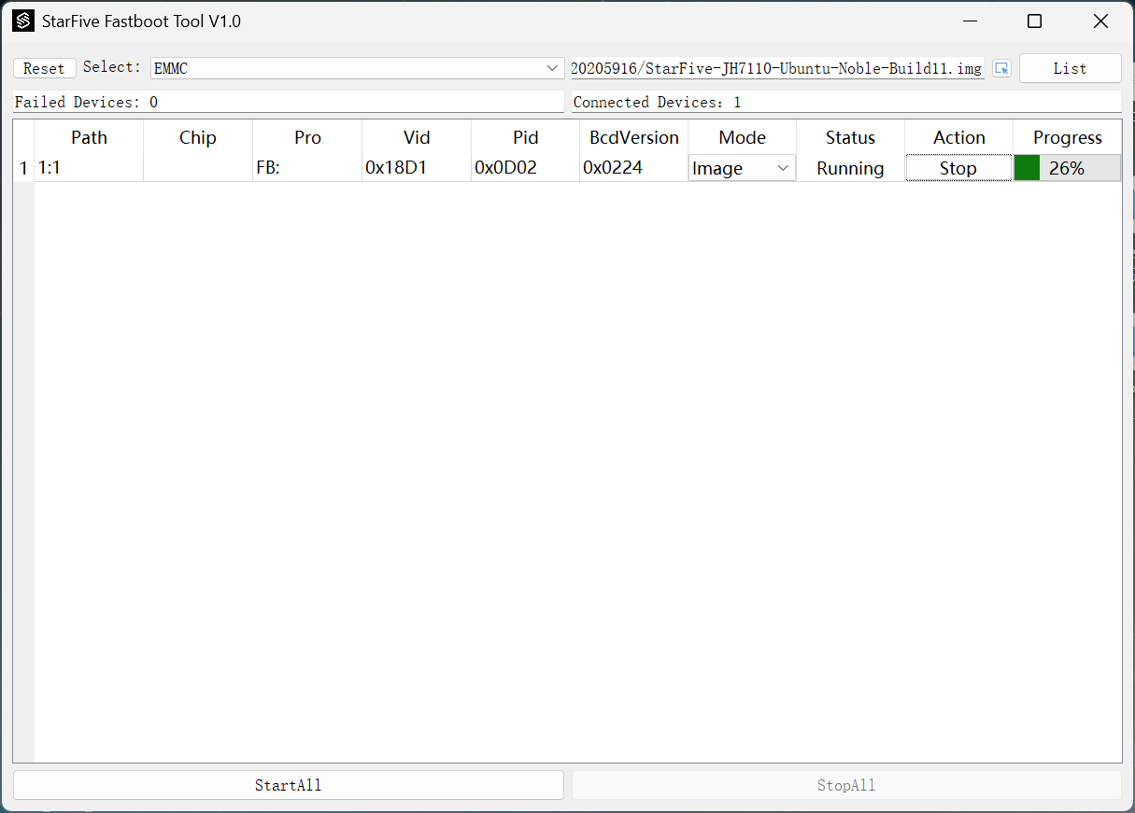Click the Connected Devices field
The height and width of the screenshot is (813, 1135).
(845, 102)
